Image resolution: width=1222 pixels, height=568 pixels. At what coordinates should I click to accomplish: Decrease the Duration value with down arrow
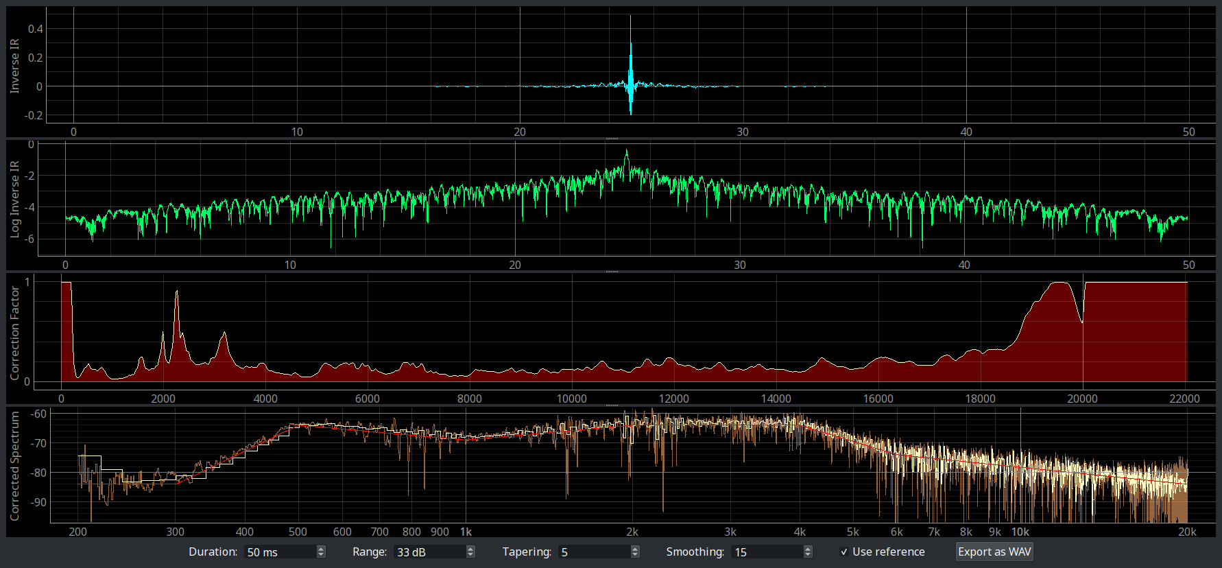click(x=321, y=555)
